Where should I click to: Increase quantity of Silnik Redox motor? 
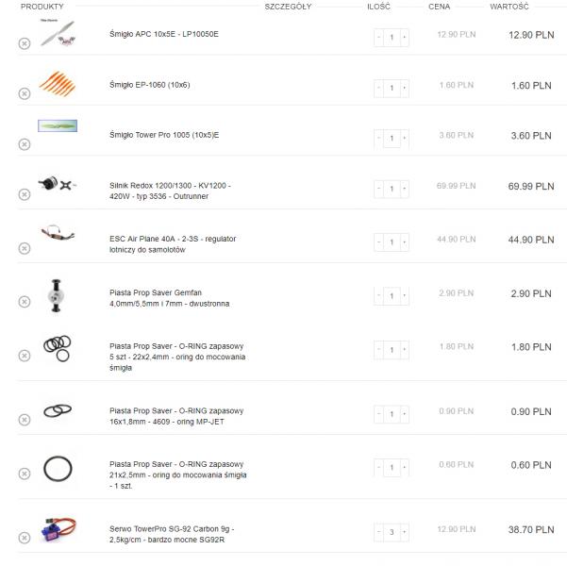click(x=405, y=190)
